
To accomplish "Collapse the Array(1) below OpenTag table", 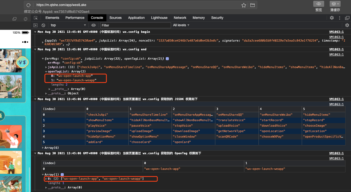I will (x=43, y=174).
